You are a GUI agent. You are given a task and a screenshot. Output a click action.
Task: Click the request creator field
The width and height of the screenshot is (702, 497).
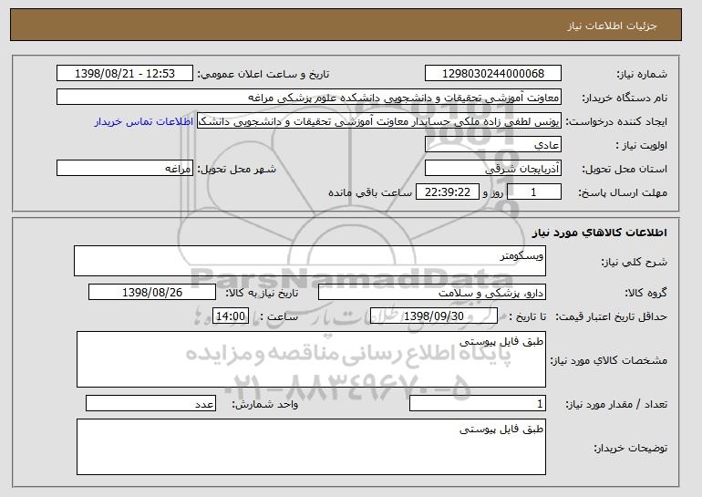click(x=378, y=121)
